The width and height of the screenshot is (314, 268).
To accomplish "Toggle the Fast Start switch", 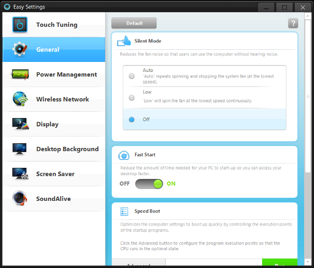I will tap(149, 184).
